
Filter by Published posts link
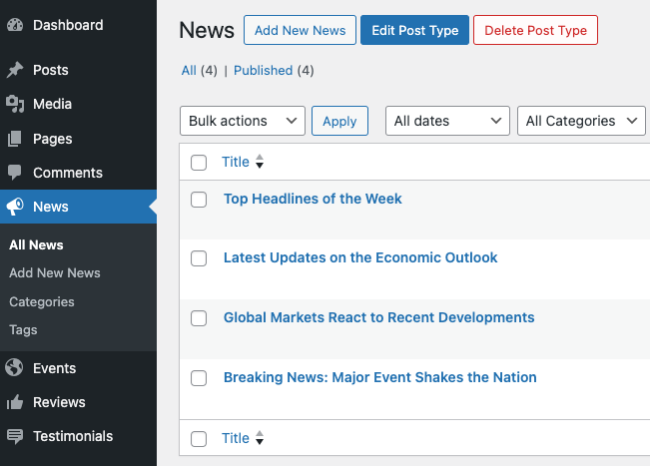[x=264, y=71]
